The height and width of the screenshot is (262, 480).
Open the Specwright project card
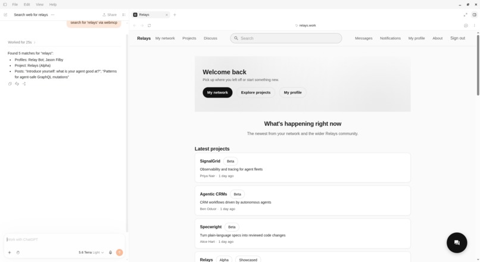(303, 233)
